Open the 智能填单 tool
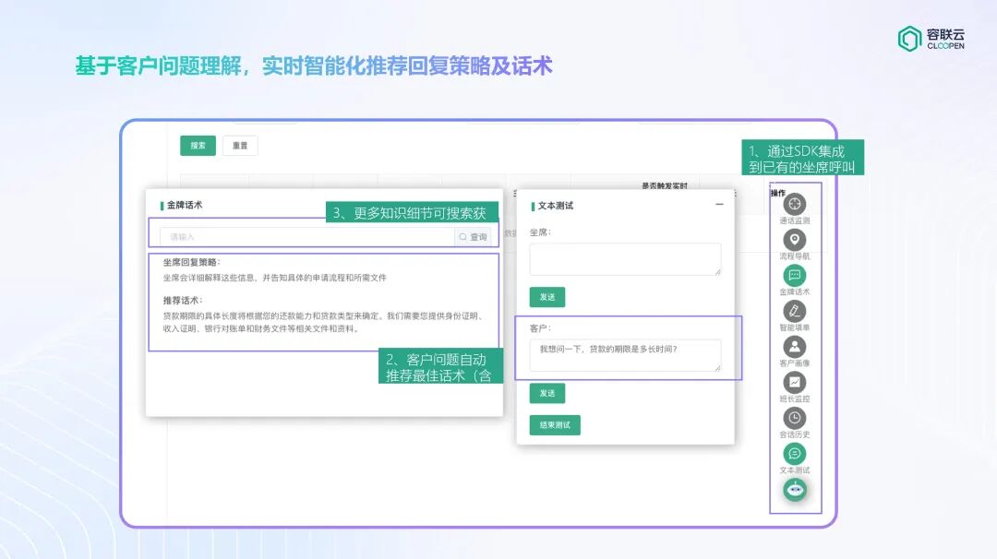This screenshot has width=997, height=559. (x=795, y=308)
